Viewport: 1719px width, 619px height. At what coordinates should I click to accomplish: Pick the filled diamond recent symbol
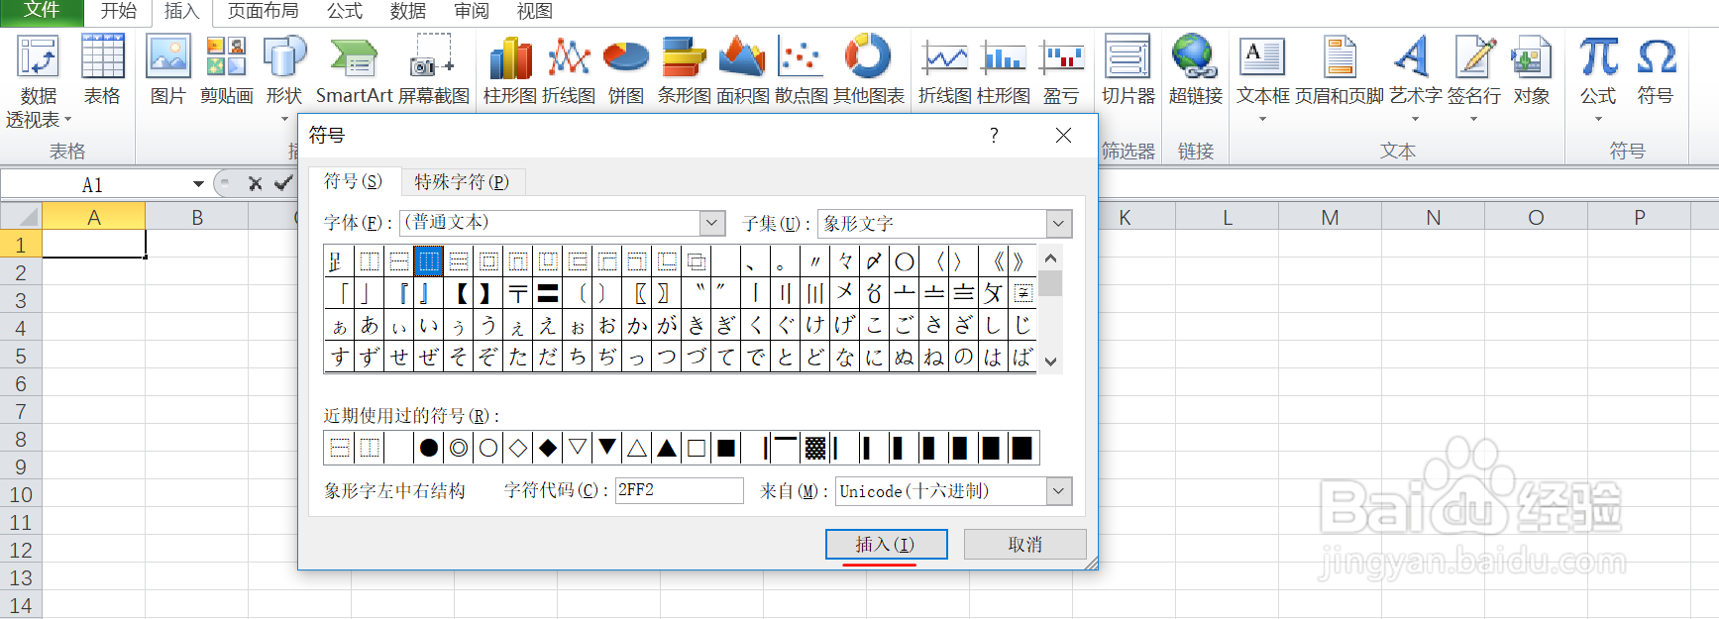point(548,449)
